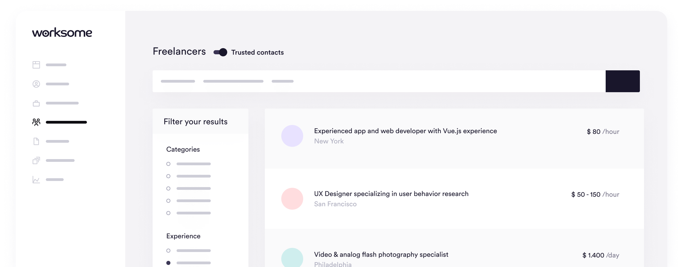683x267 pixels.
Task: Select the third Categories radio option
Action: pyautogui.click(x=168, y=188)
